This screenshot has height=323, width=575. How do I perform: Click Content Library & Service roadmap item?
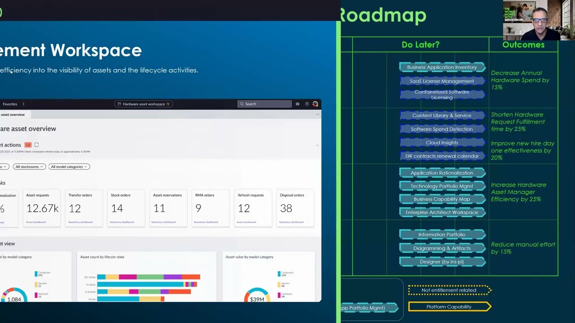pyautogui.click(x=442, y=115)
